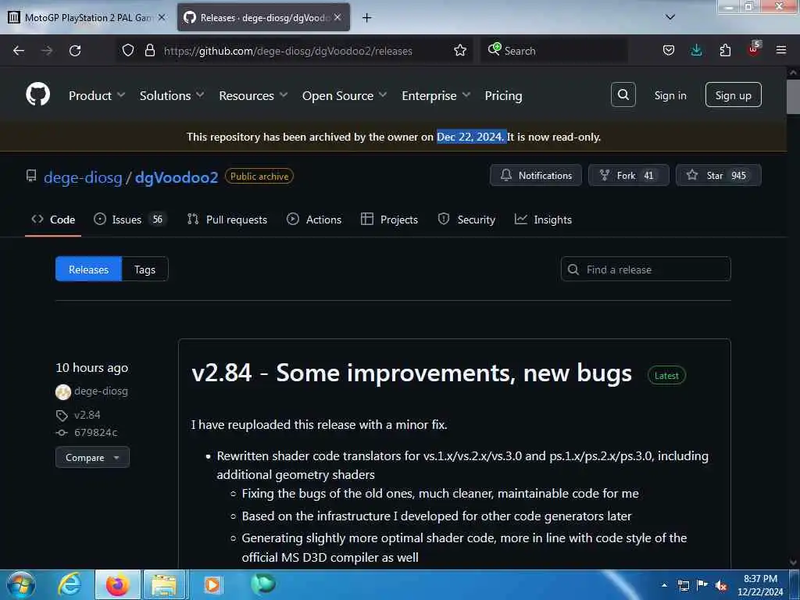Image resolution: width=800 pixels, height=600 pixels.
Task: Open the Windows Start orb
Action: 21,584
